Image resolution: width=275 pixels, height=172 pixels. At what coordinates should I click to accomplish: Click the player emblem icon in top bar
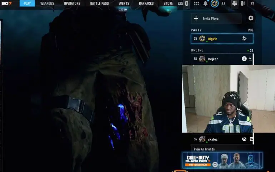[x=214, y=4]
